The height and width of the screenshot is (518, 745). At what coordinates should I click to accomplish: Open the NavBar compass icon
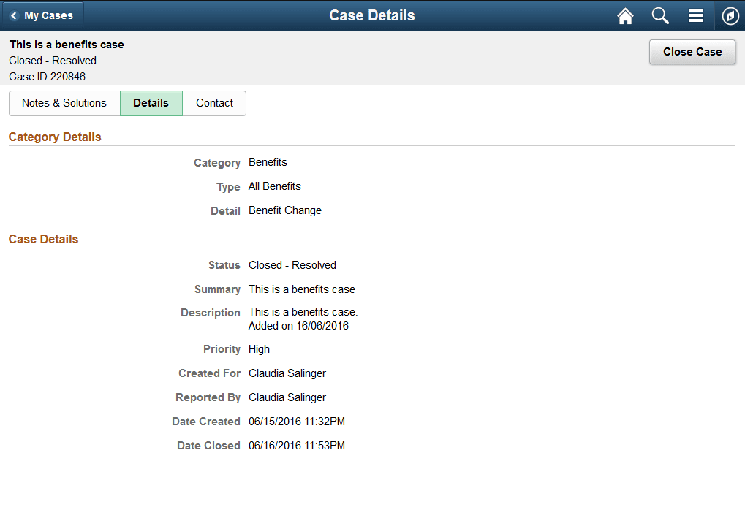[730, 15]
